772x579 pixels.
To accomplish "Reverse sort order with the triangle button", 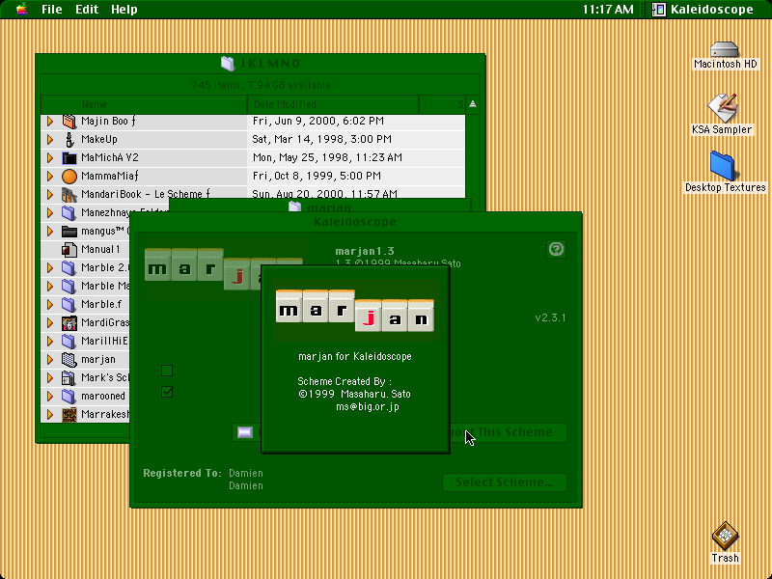I will click(473, 104).
